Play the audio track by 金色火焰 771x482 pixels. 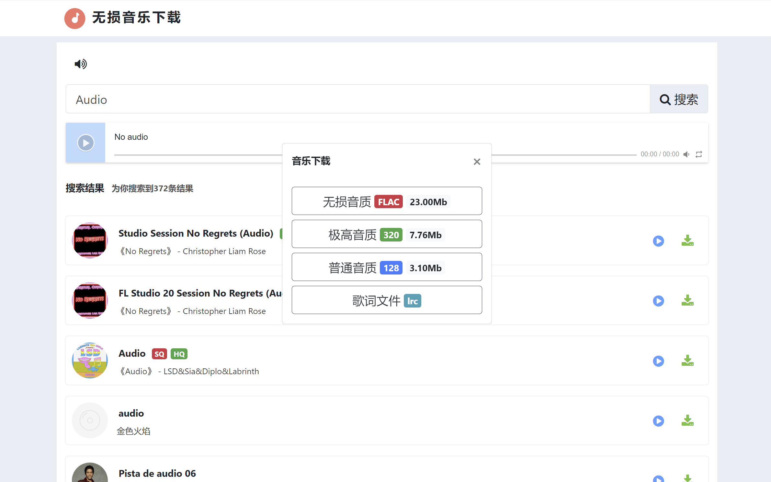pyautogui.click(x=658, y=421)
